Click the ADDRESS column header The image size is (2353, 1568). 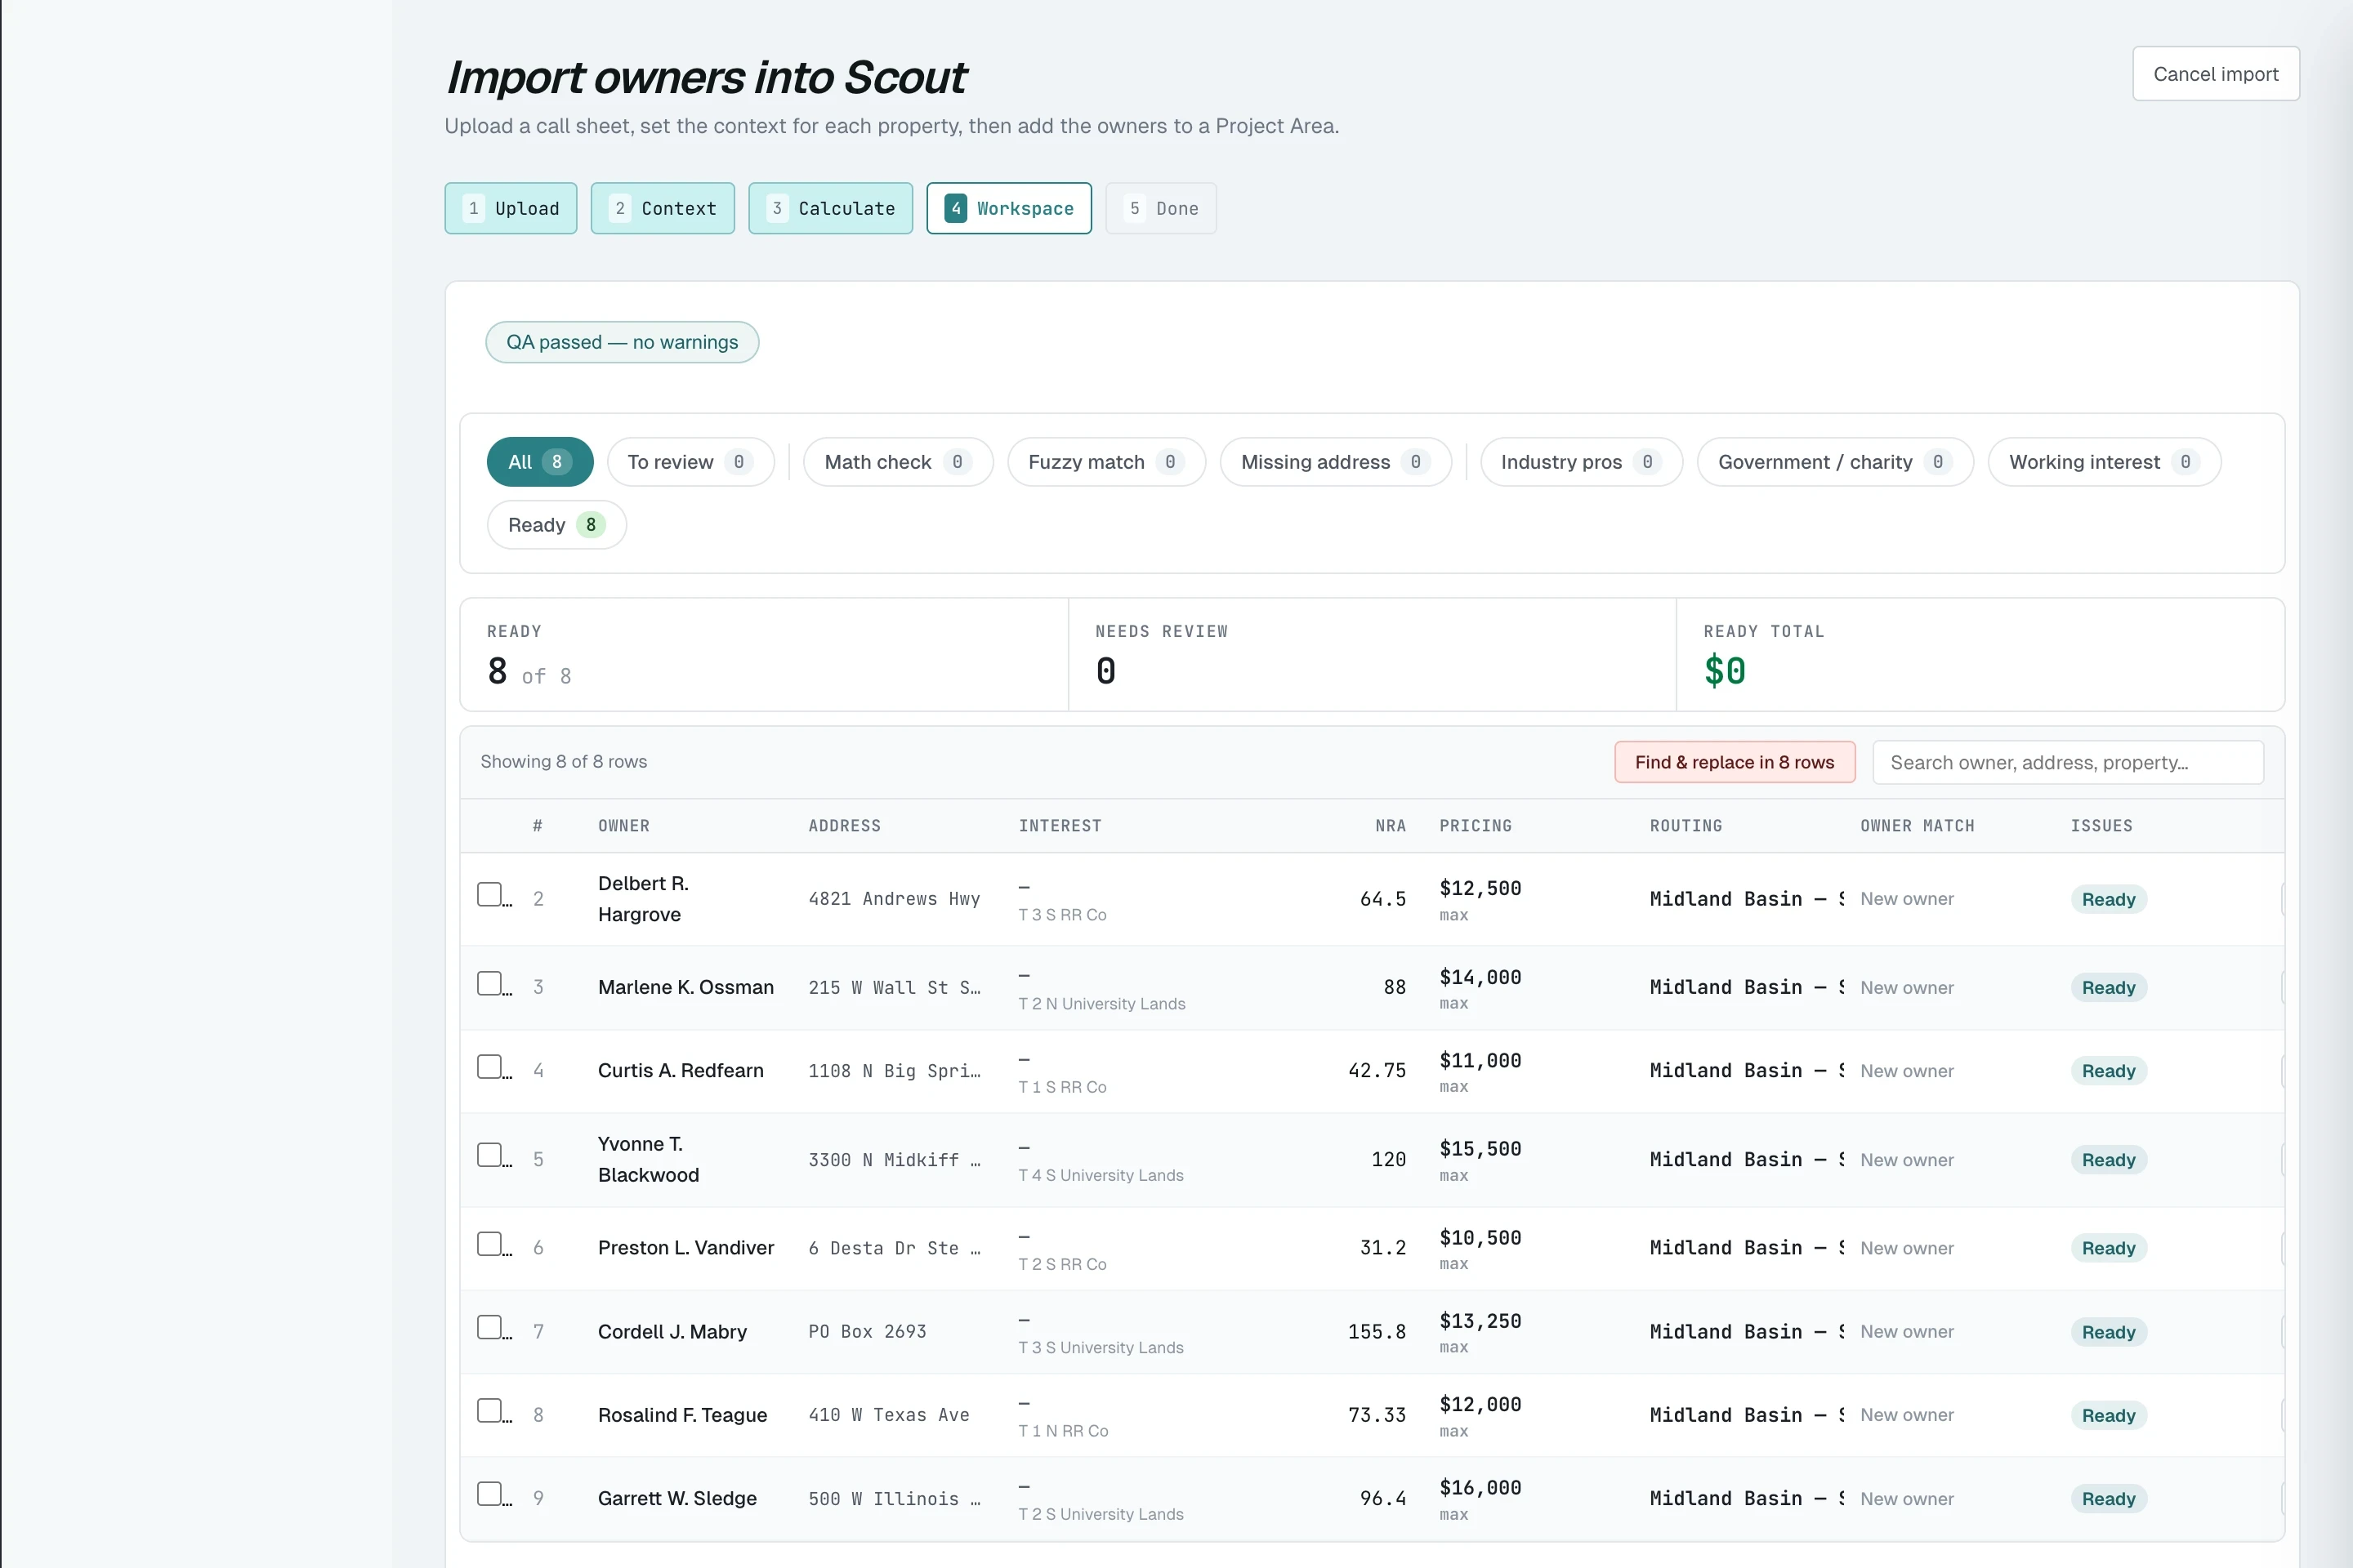tap(844, 826)
